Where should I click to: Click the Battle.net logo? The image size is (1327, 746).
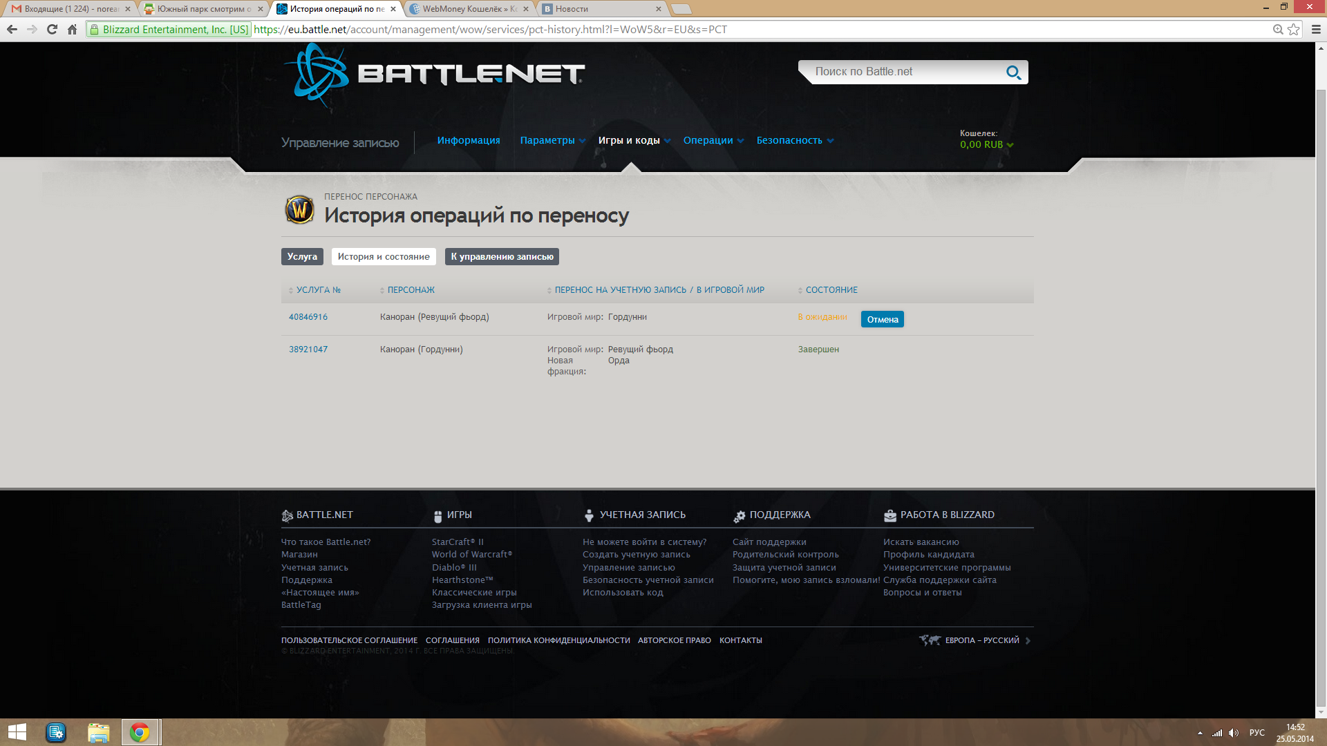pyautogui.click(x=434, y=75)
